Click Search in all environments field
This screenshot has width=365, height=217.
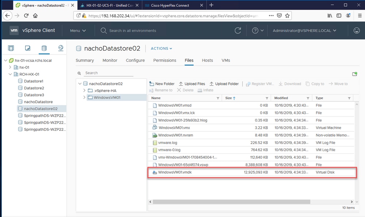[133, 30]
